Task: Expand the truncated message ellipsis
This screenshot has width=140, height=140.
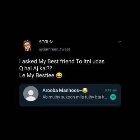Action: 106,98
